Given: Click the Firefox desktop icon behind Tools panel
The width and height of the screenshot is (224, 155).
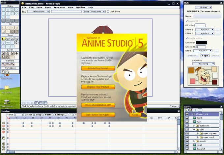Looking at the screenshot, I should point(7,76).
